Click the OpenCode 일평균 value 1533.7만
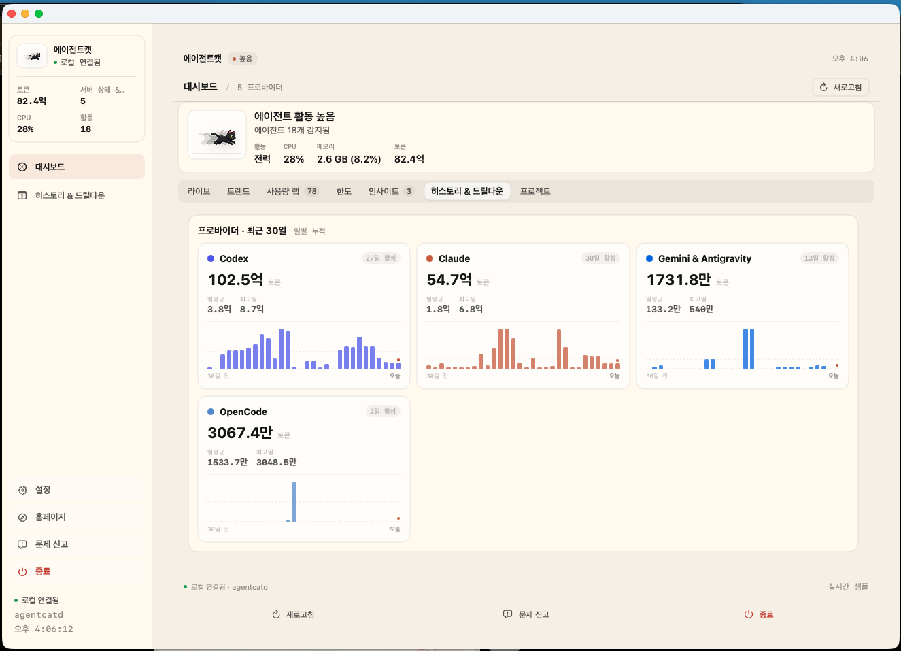Image resolution: width=901 pixels, height=651 pixels. (x=227, y=462)
